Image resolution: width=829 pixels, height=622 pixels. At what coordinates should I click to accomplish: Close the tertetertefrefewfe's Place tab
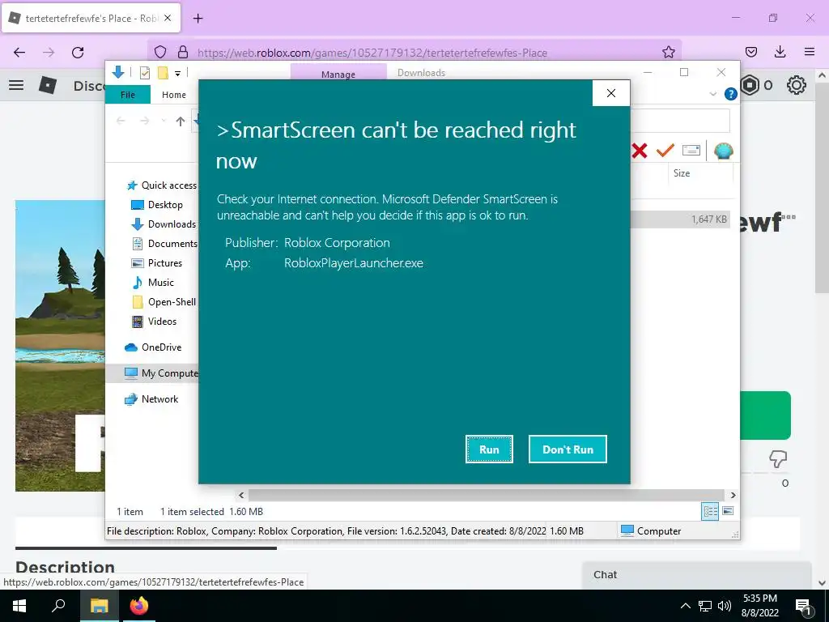click(168, 18)
